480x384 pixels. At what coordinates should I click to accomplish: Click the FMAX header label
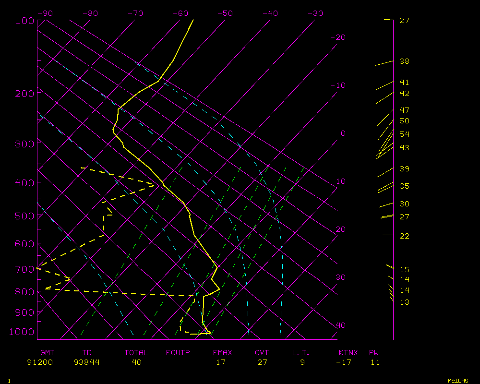pos(222,353)
